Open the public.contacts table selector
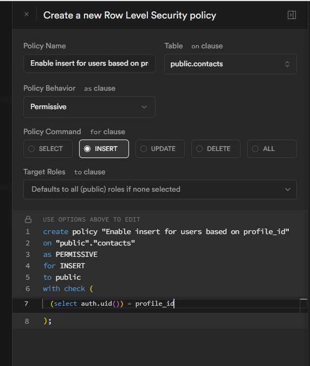 tap(230, 64)
